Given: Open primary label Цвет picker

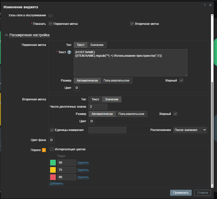Looking at the screenshot, I should pos(77,88).
